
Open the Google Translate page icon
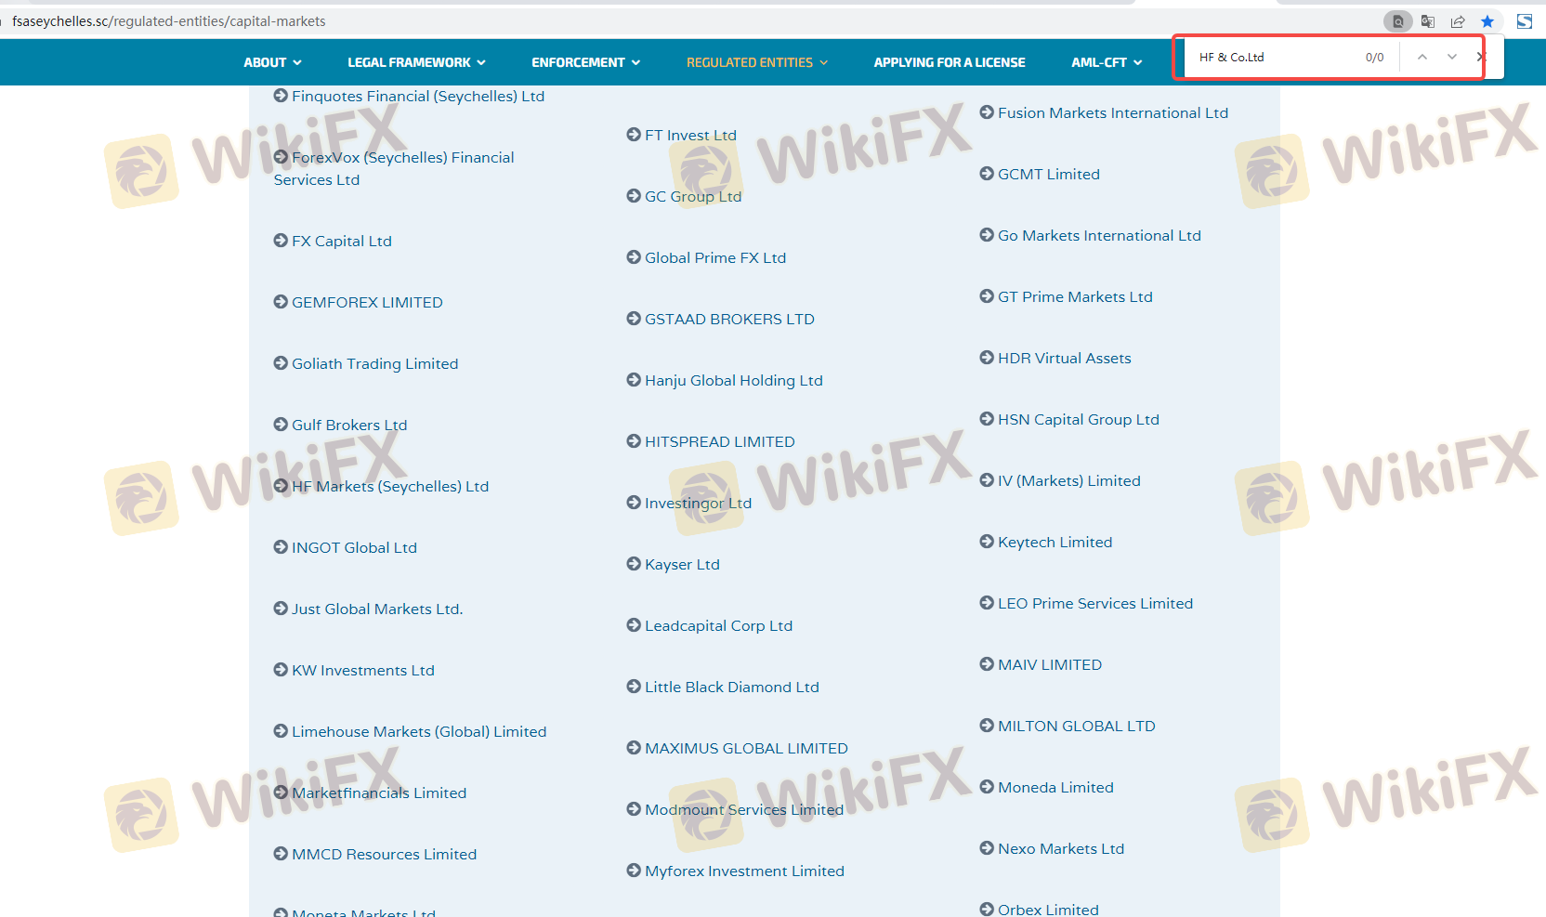coord(1428,21)
